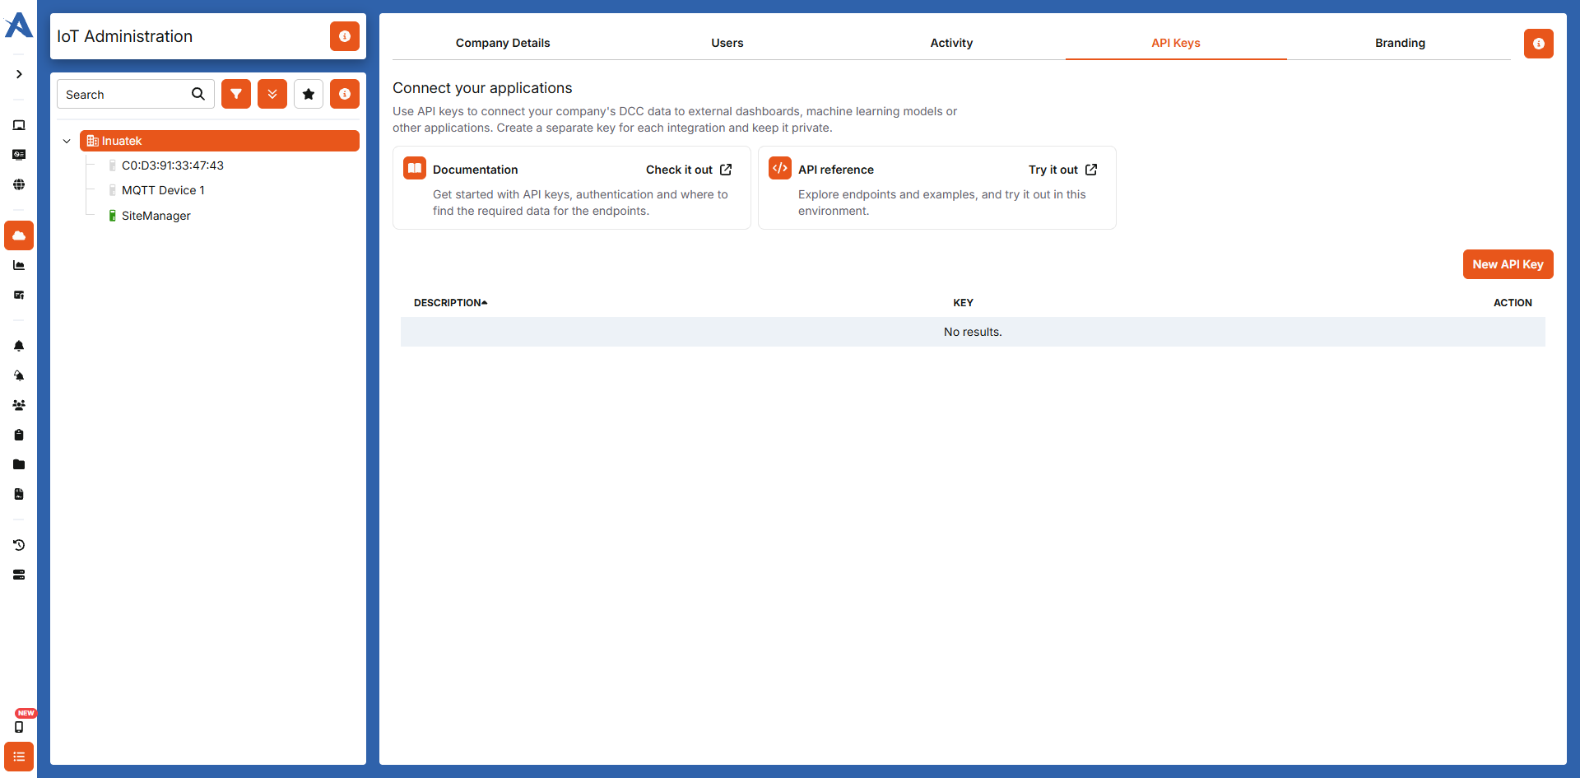Switch to the Activity tab
Screen dimensions: 1580x778
pos(951,43)
